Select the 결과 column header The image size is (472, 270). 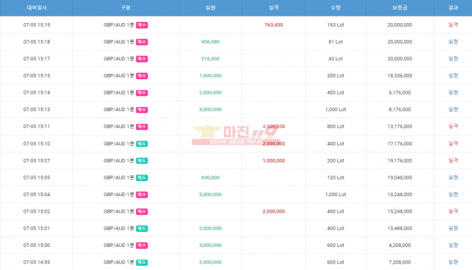tap(453, 8)
